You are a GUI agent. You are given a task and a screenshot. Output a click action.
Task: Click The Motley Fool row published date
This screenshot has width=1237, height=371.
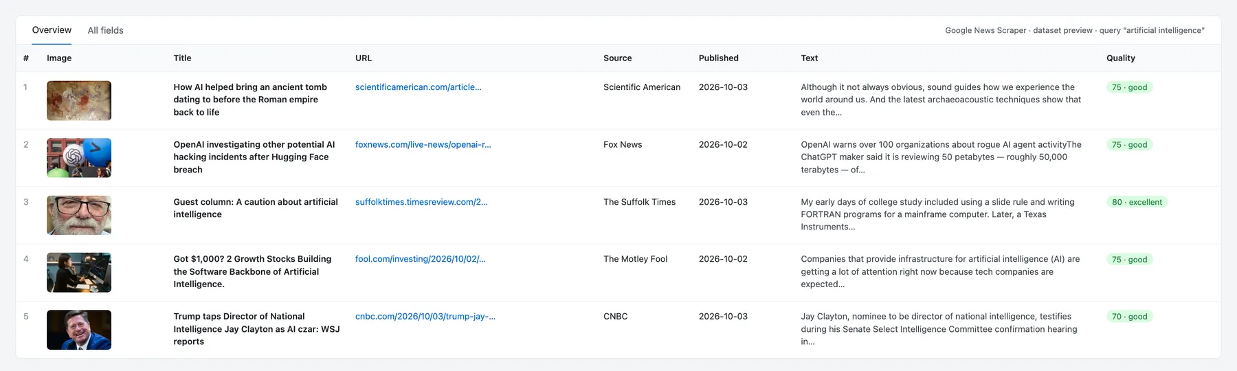pos(723,259)
